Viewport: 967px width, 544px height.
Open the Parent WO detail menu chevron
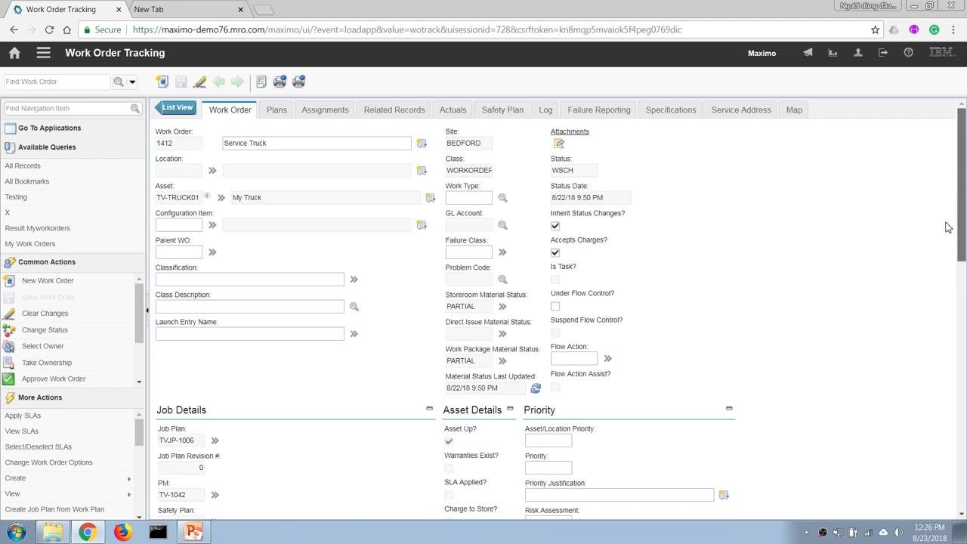212,252
